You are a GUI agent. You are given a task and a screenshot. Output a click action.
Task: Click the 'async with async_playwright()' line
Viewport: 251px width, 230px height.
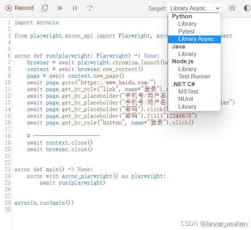click(x=96, y=176)
